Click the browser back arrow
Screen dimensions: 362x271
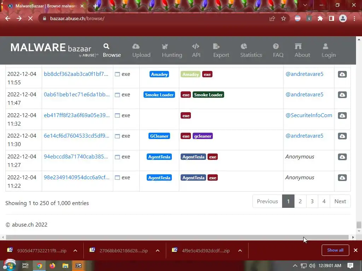[x=8, y=18]
